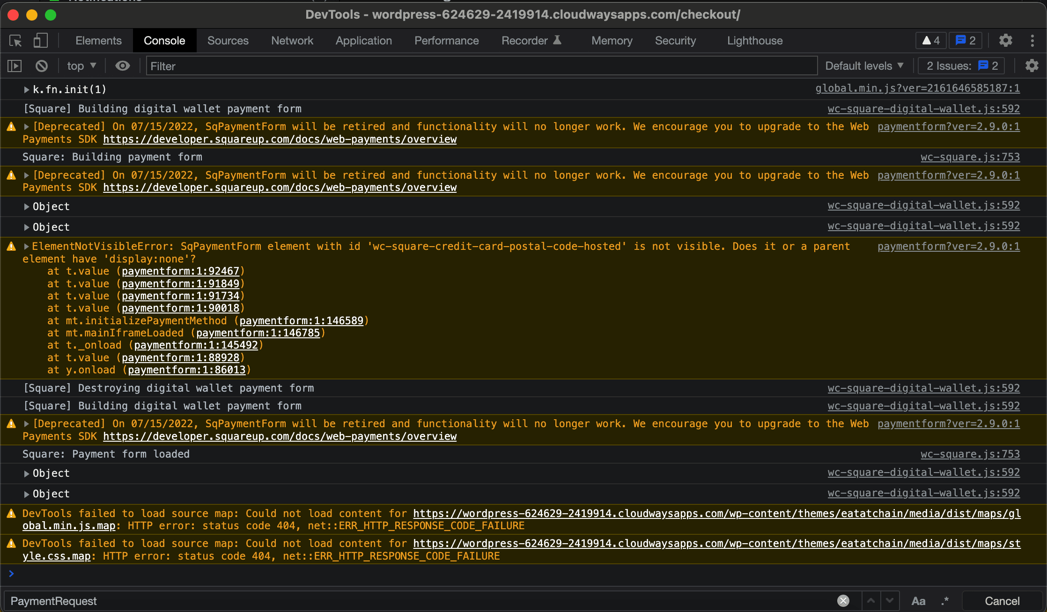The image size is (1047, 612).
Task: Open the wc-square.js:753 source link
Action: tap(970, 157)
